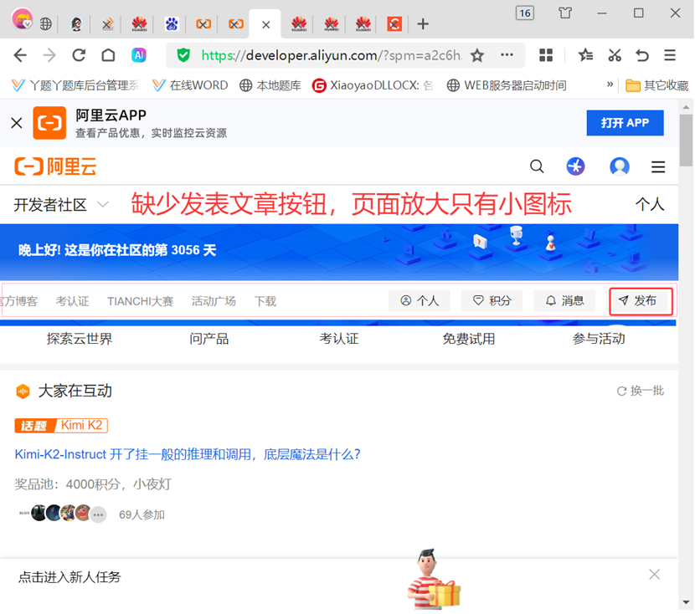This screenshot has height=614, width=695.
Task: Click the address bar URL field
Action: pos(331,55)
